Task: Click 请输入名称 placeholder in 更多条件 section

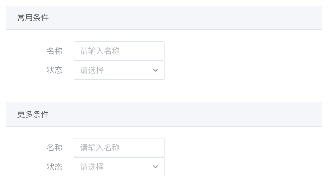Action: pyautogui.click(x=100, y=148)
